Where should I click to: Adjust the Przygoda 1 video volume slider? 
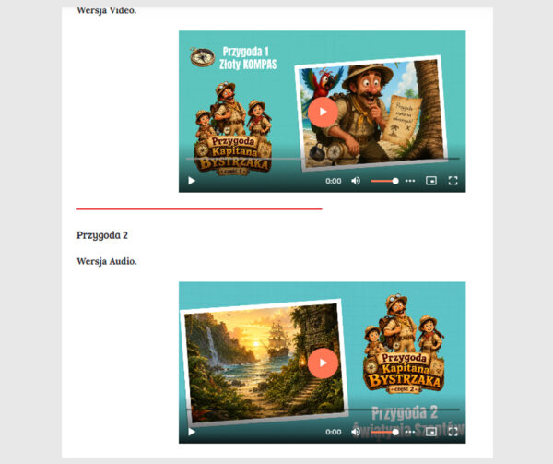(384, 181)
